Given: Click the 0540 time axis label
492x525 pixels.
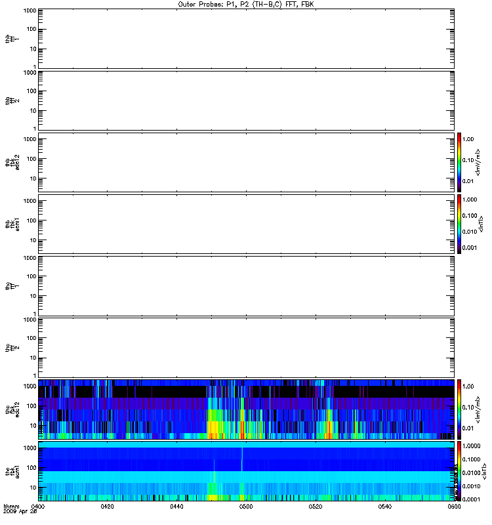Looking at the screenshot, I should tap(385, 506).
